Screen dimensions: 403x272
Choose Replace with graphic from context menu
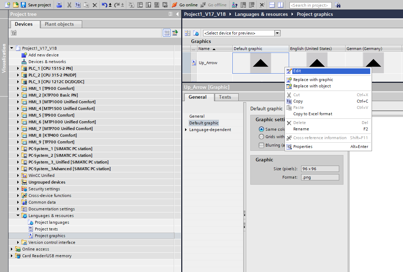(313, 80)
